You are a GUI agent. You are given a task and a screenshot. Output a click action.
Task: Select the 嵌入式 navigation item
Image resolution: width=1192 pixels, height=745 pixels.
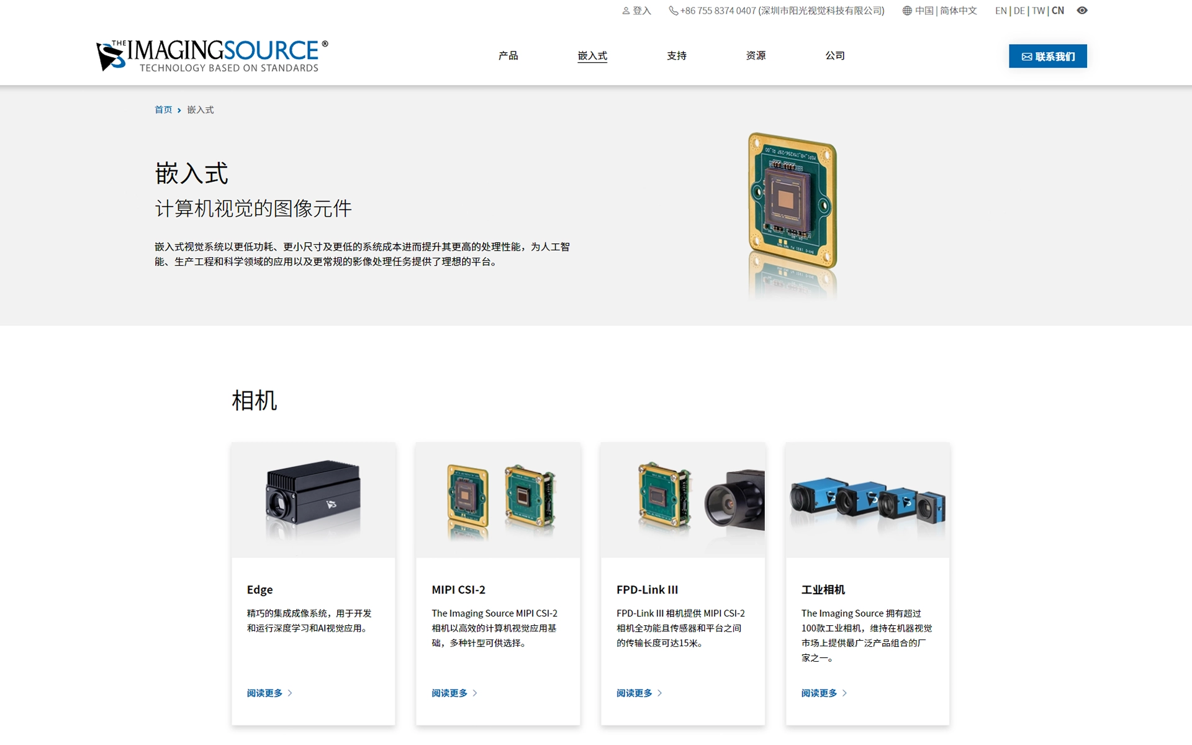tap(592, 56)
